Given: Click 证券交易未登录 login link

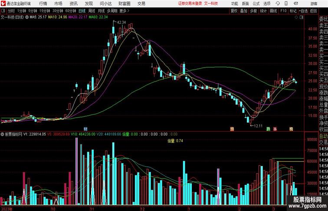Looking at the screenshot, I should (190, 3).
